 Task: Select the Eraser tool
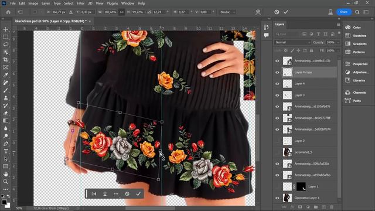point(5,113)
